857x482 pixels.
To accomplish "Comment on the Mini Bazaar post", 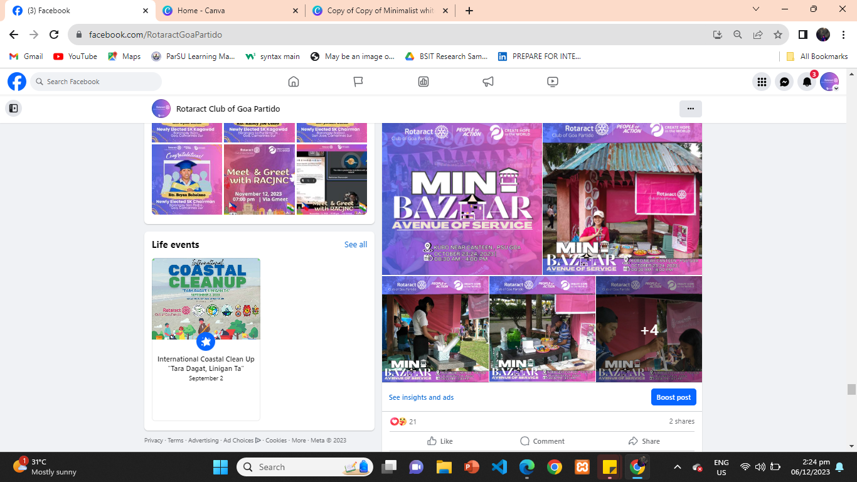I will [x=542, y=441].
